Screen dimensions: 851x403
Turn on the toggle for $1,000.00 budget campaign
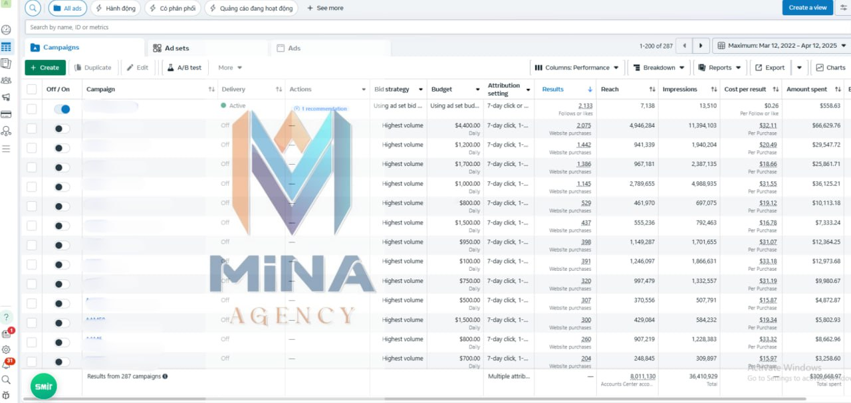(62, 187)
